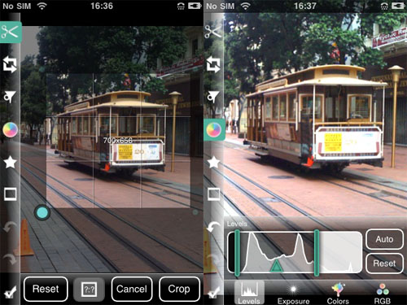Screen dimensions: 407x305
Task: Toggle the aspect ratio lock ?:? button
Action: click(89, 290)
